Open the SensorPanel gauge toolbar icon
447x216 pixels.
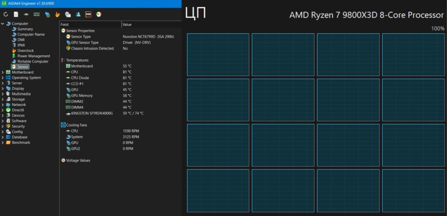pyautogui.click(x=99, y=14)
